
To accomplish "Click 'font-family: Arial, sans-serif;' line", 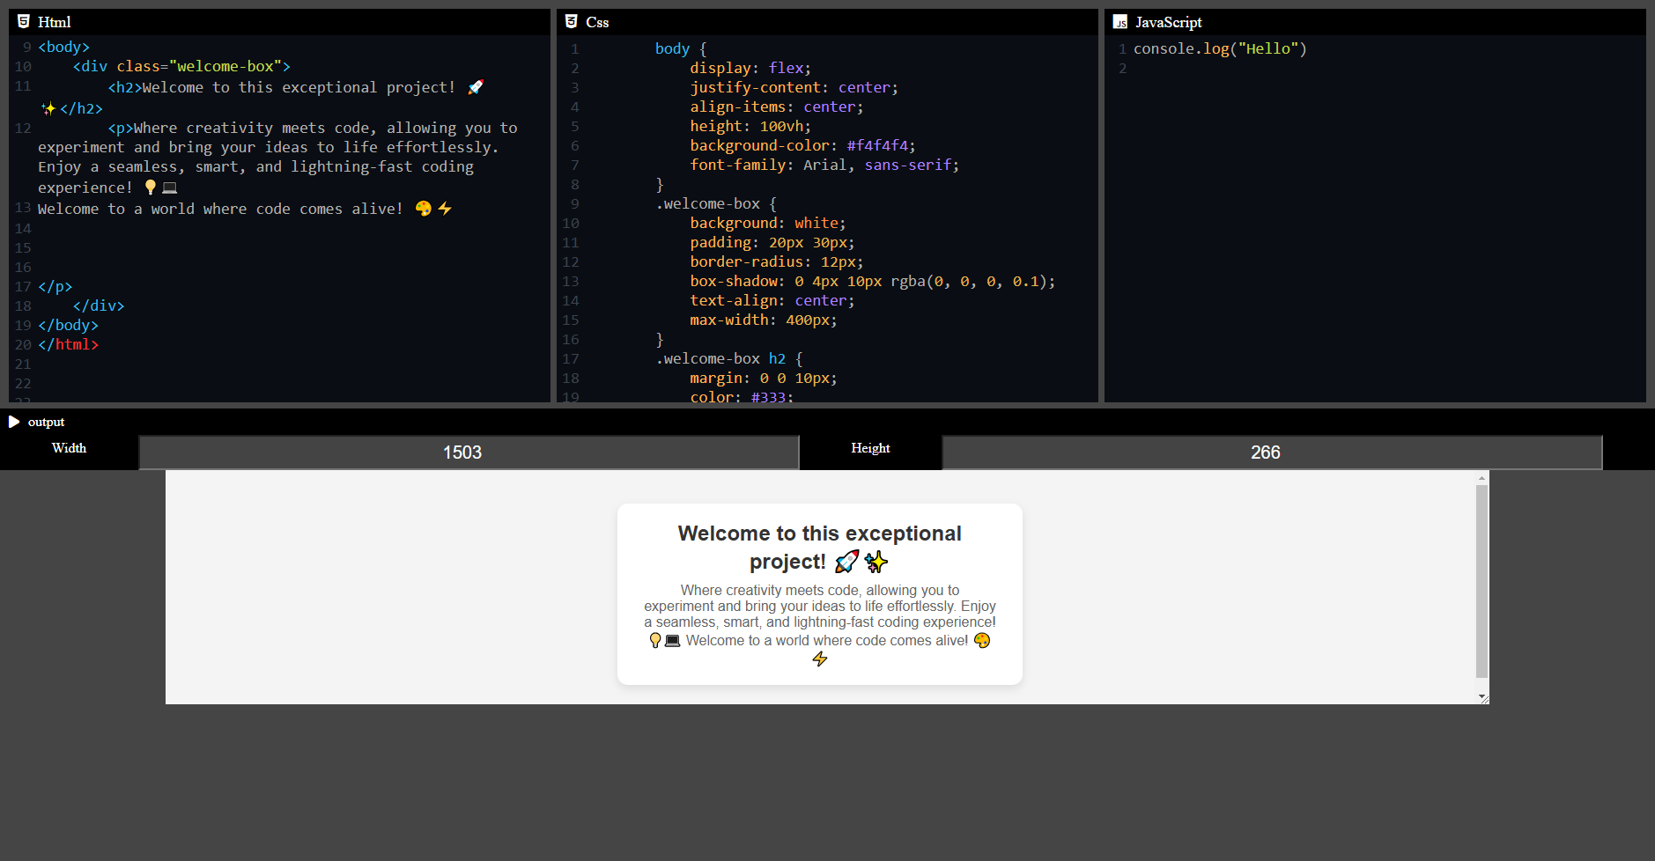I will [824, 165].
